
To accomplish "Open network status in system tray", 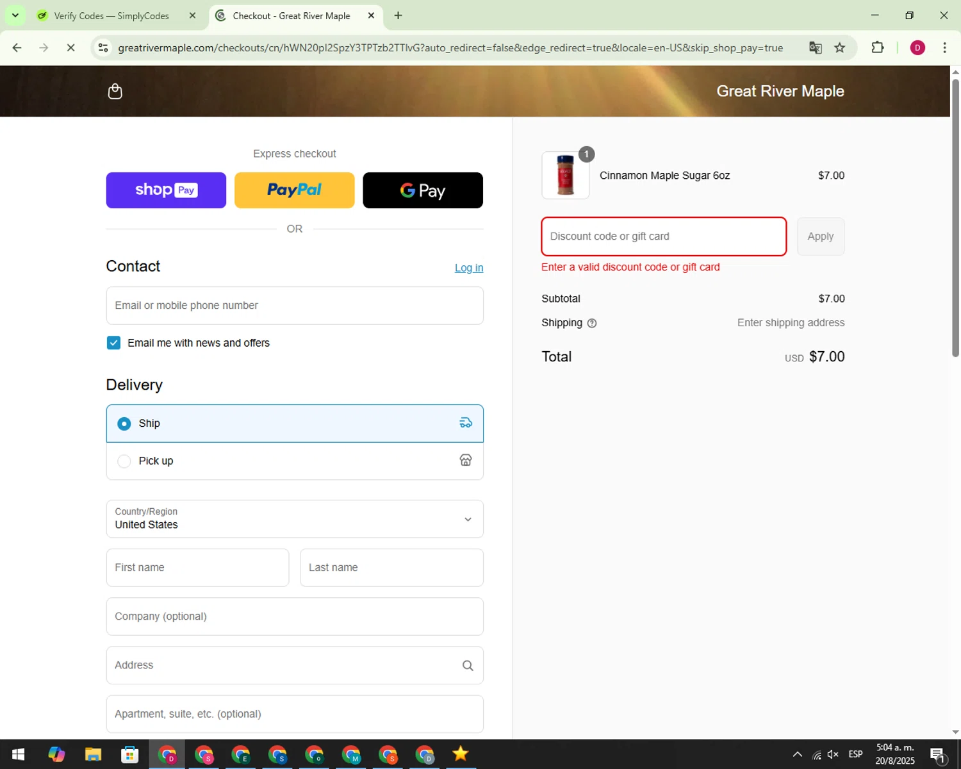I will 816,754.
